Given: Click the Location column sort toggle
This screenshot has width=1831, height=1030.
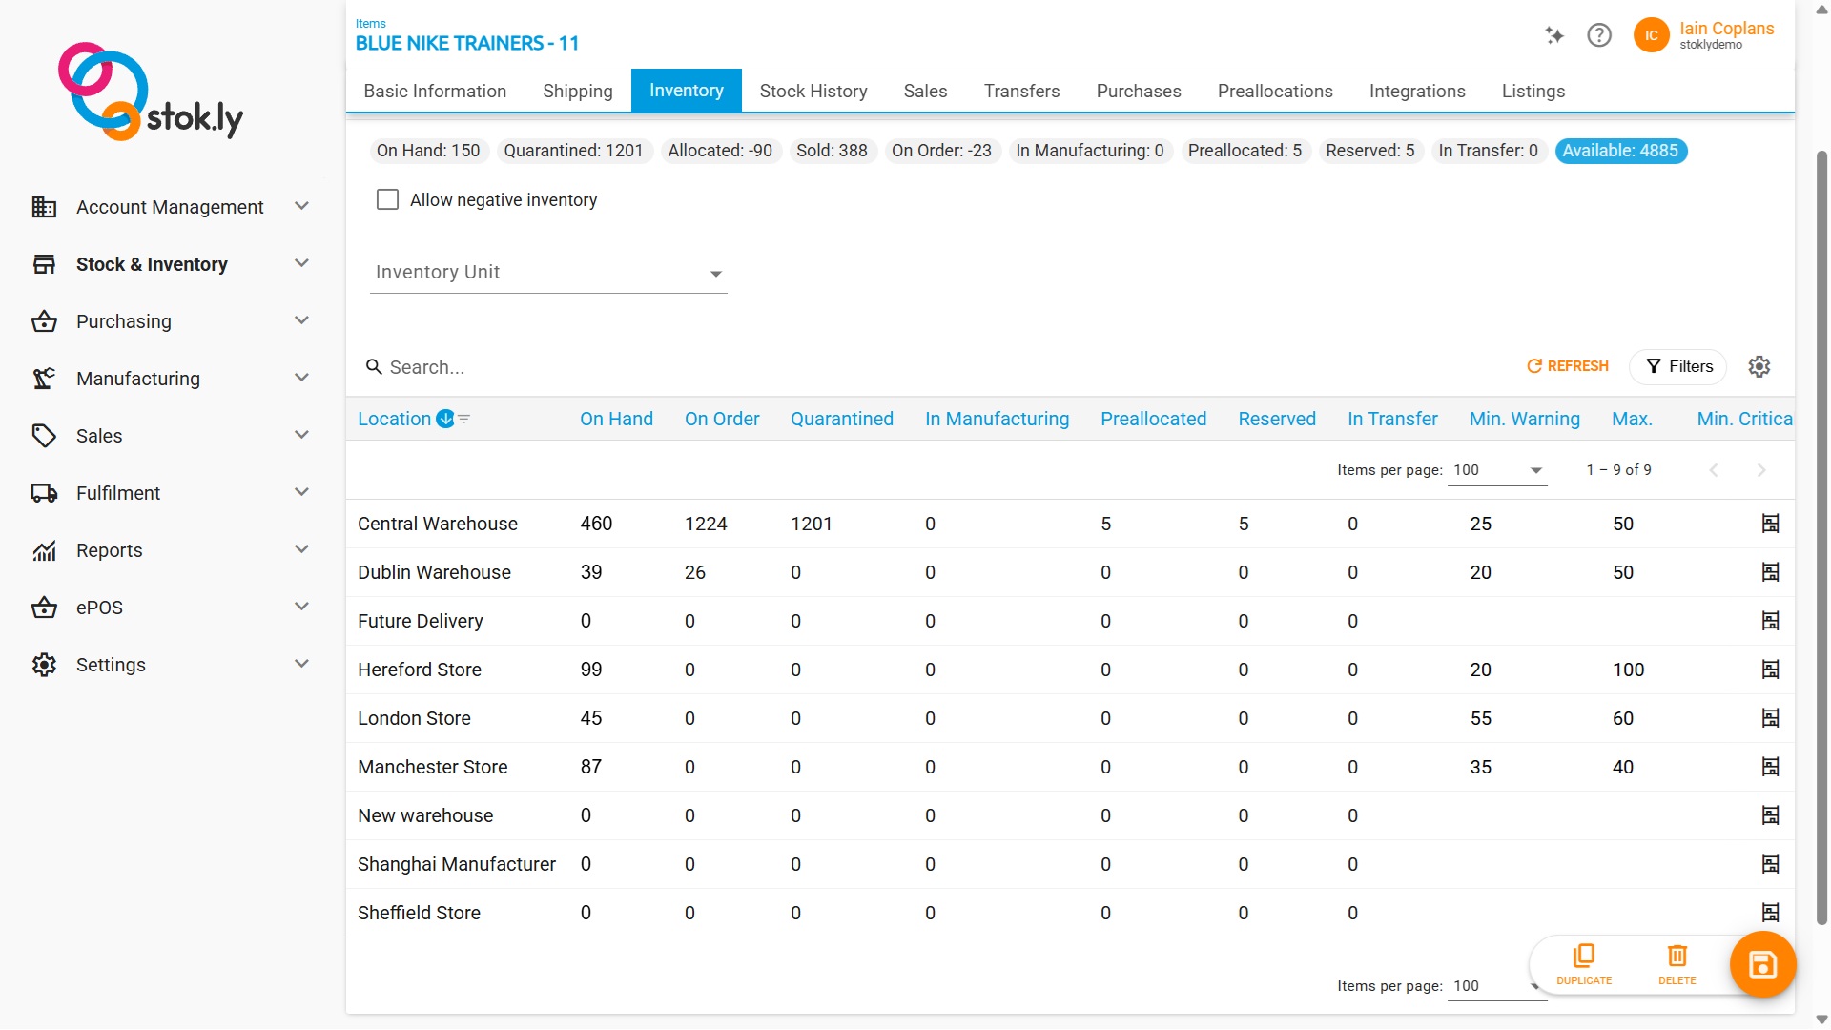Looking at the screenshot, I should click(x=445, y=418).
